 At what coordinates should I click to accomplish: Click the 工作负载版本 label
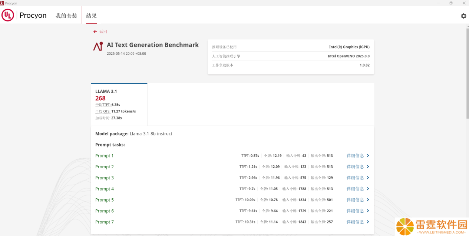click(x=222, y=65)
